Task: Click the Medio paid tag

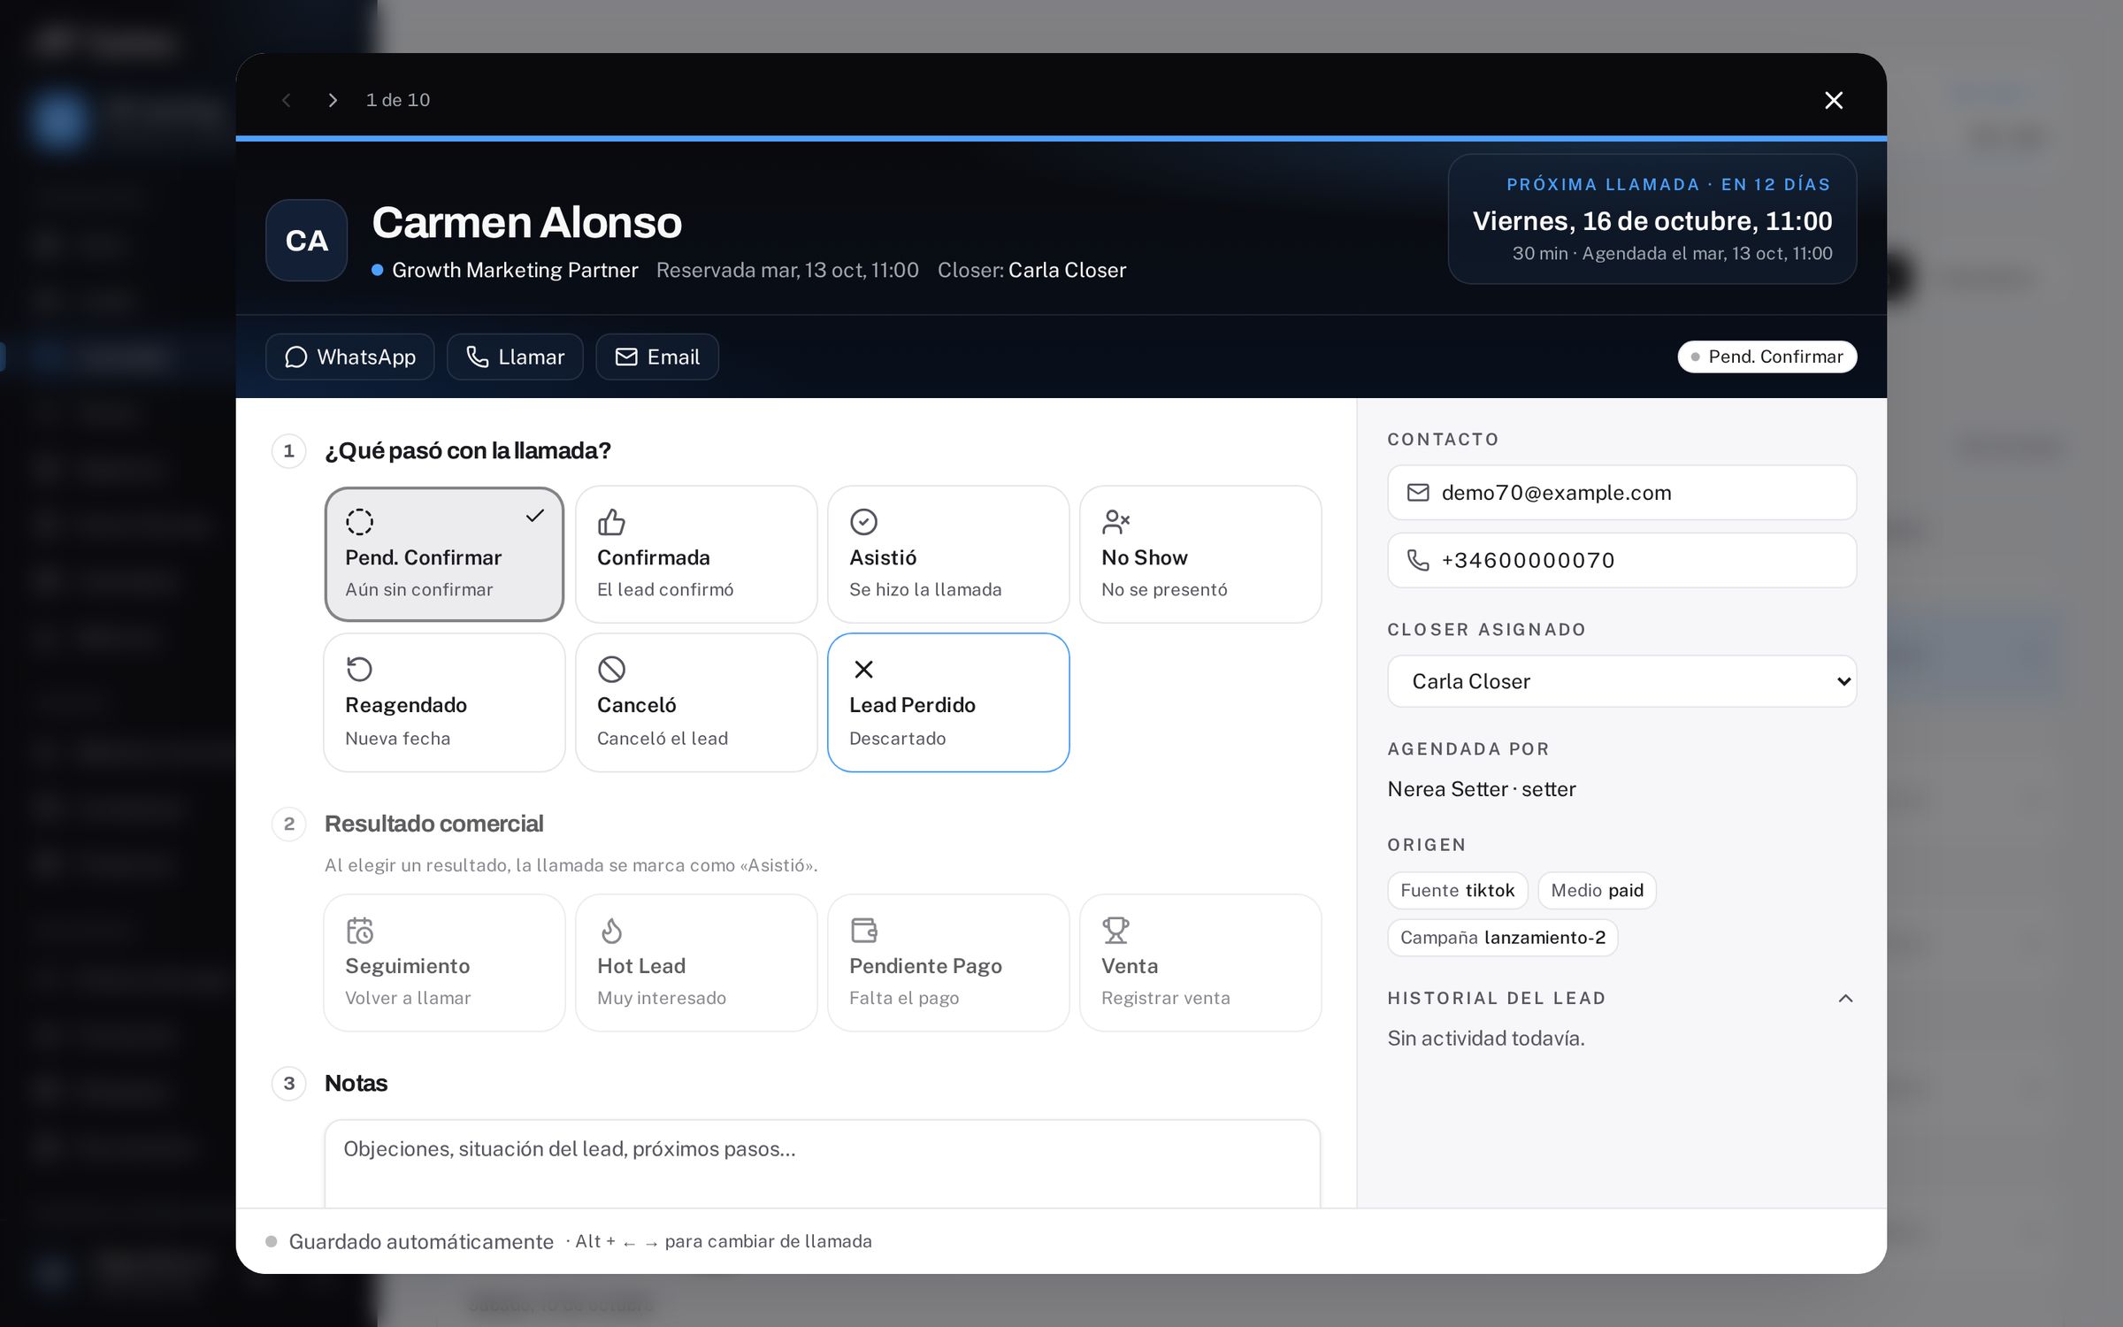Action: (x=1597, y=890)
